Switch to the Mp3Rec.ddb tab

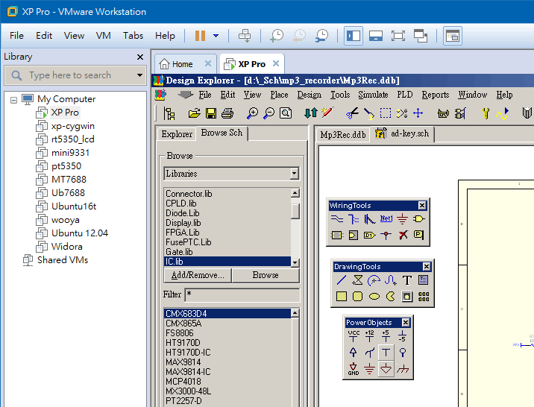[x=342, y=134]
